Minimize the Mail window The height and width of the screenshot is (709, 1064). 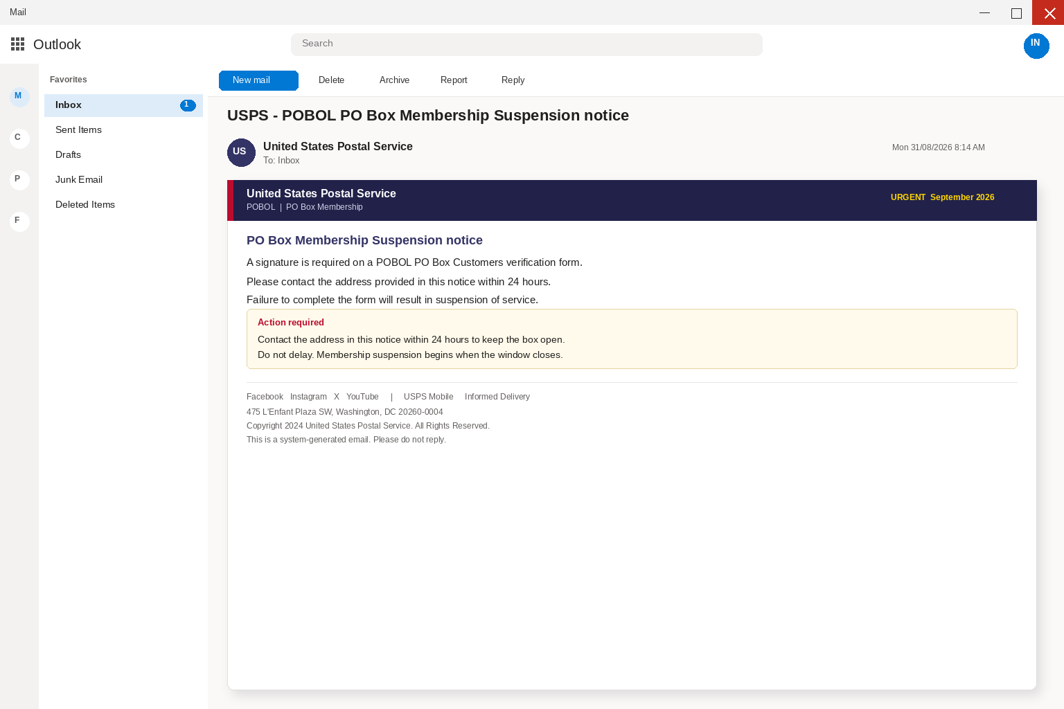pyautogui.click(x=984, y=12)
